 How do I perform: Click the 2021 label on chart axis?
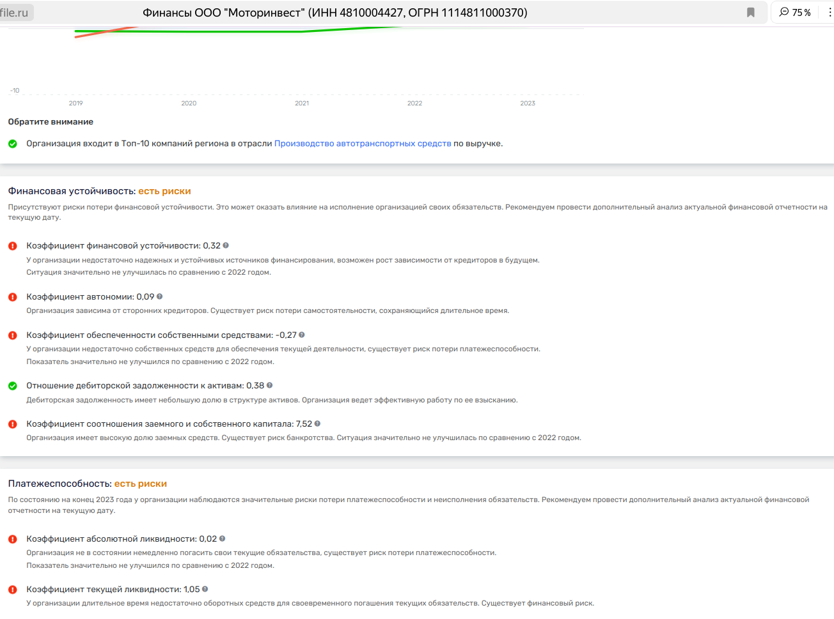(302, 103)
